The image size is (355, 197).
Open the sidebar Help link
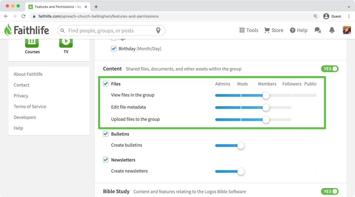(18, 128)
